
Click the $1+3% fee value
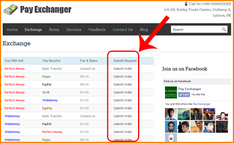(x=85, y=132)
